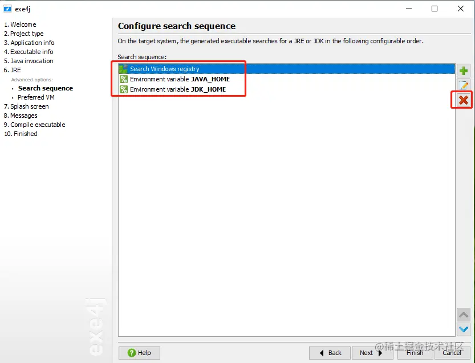This screenshot has width=475, height=363.
Task: Click the percent icon beside JDK_HOME
Action: pyautogui.click(x=123, y=89)
